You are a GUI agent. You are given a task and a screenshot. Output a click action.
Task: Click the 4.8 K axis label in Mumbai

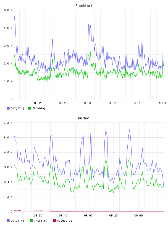coord(8,152)
